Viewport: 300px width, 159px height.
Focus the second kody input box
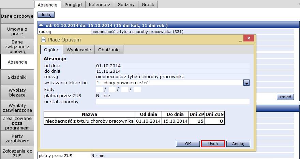112,89
